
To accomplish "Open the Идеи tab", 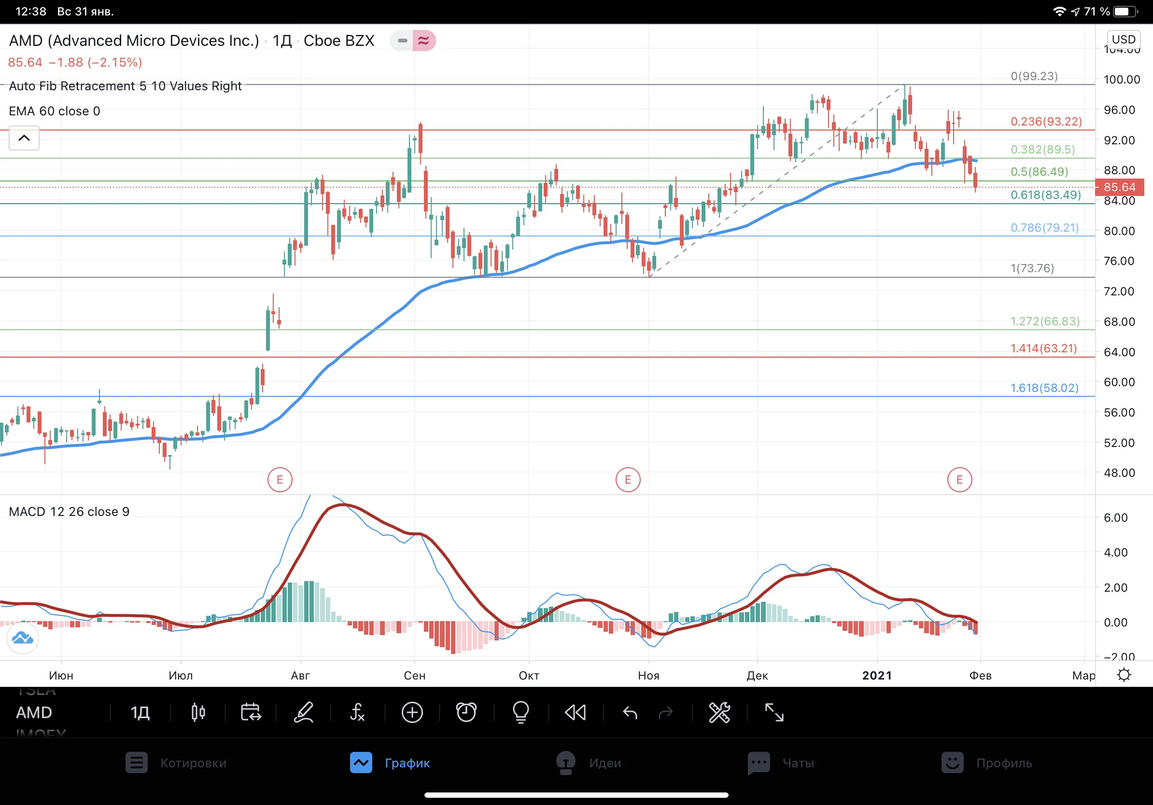I will pyautogui.click(x=589, y=763).
